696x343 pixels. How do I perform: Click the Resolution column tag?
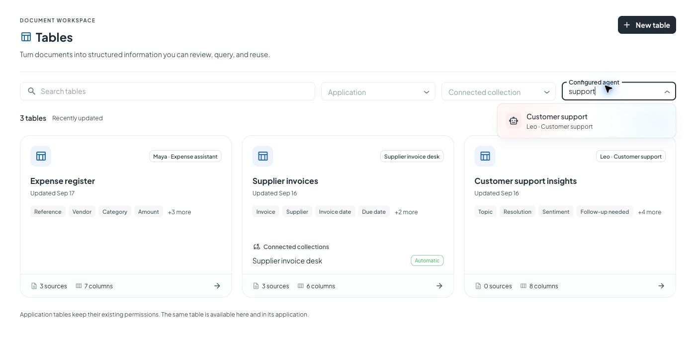(518, 212)
